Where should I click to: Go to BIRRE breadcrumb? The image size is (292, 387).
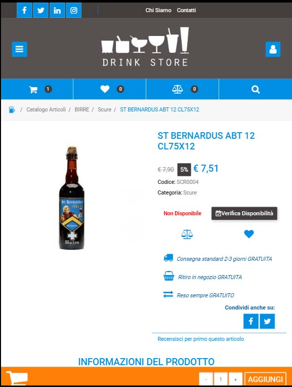click(81, 109)
